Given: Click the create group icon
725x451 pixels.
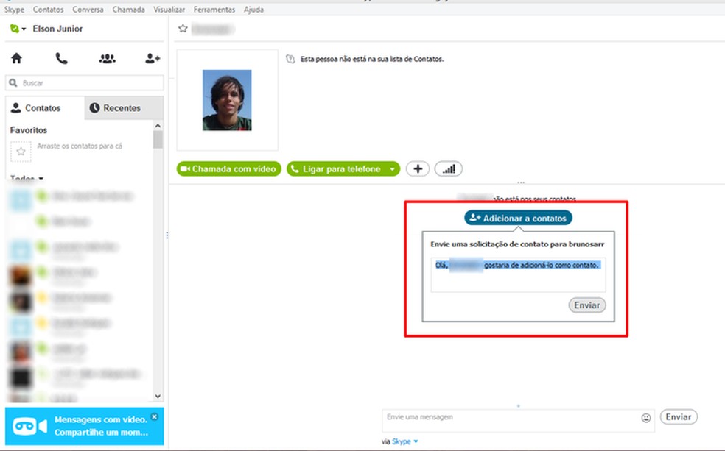Looking at the screenshot, I should coord(106,57).
